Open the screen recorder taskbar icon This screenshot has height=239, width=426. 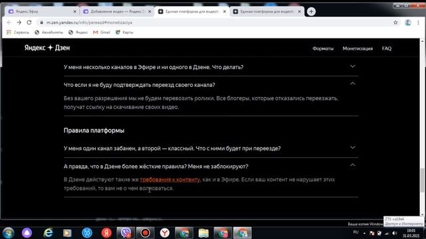(x=145, y=233)
